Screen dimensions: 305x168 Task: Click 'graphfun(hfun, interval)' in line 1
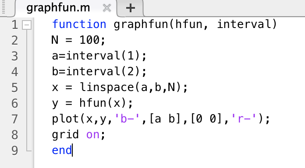(x=195, y=24)
